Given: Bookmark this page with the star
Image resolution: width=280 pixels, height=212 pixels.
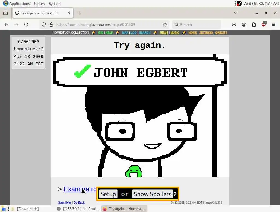Looking at the screenshot, I should [165, 25].
